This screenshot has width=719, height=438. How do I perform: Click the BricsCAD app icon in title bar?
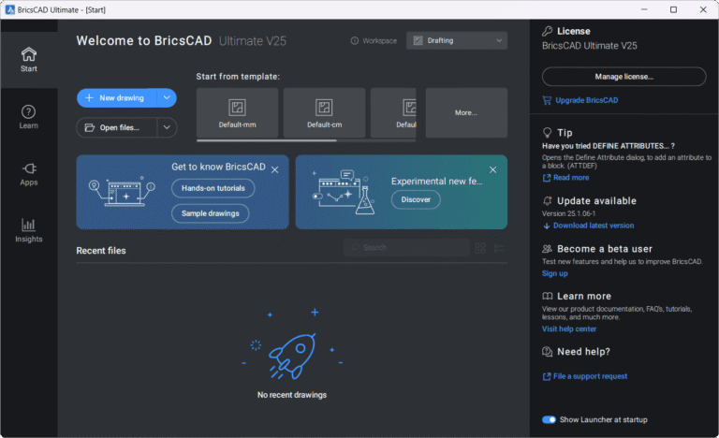(10, 9)
